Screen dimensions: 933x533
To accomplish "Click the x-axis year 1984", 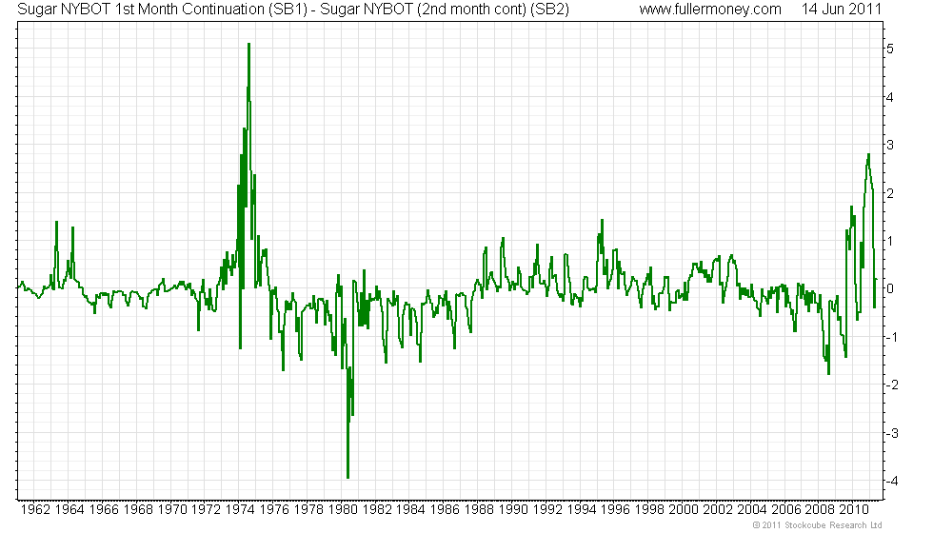I will 410,510.
